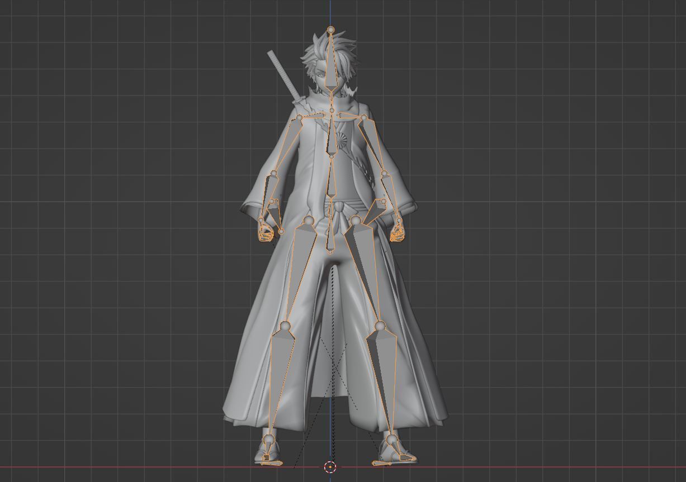Select the lower spine bone above the belt
This screenshot has width=686, height=482.
[331, 179]
